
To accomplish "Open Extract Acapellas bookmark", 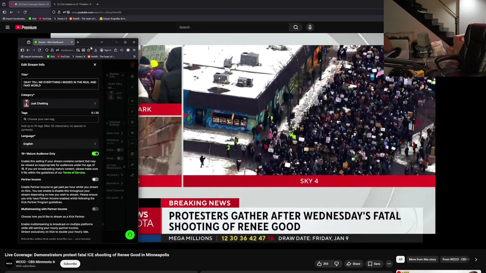I will click(113, 19).
